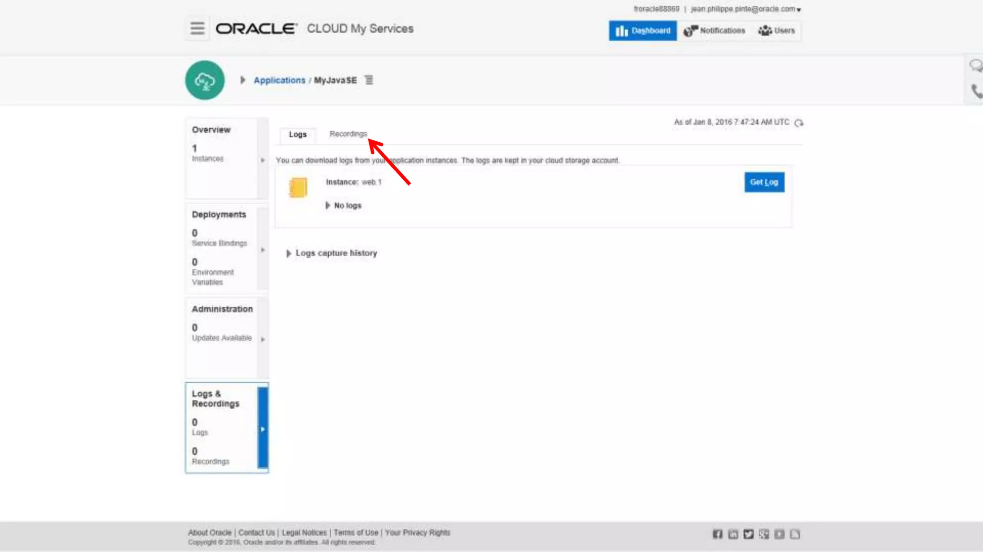Open Terms of Use link
Viewport: 983px width, 552px height.
click(356, 532)
